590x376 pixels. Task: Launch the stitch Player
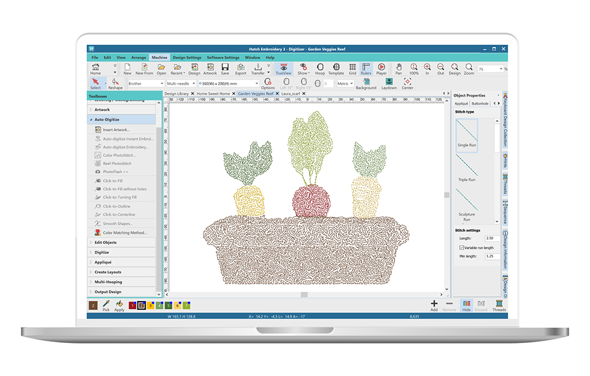click(x=381, y=69)
